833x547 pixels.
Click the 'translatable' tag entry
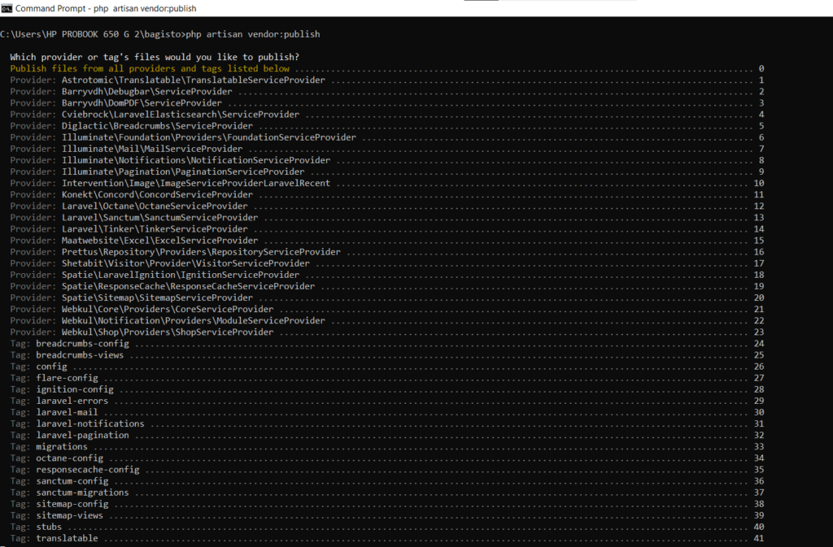(67, 538)
